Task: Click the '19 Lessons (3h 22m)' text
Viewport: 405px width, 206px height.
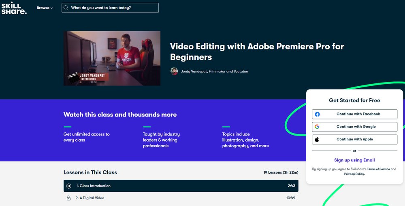Action: point(281,172)
